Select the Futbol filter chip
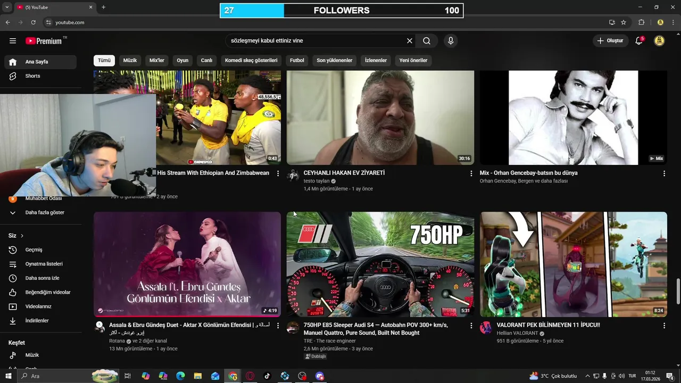 (x=297, y=61)
